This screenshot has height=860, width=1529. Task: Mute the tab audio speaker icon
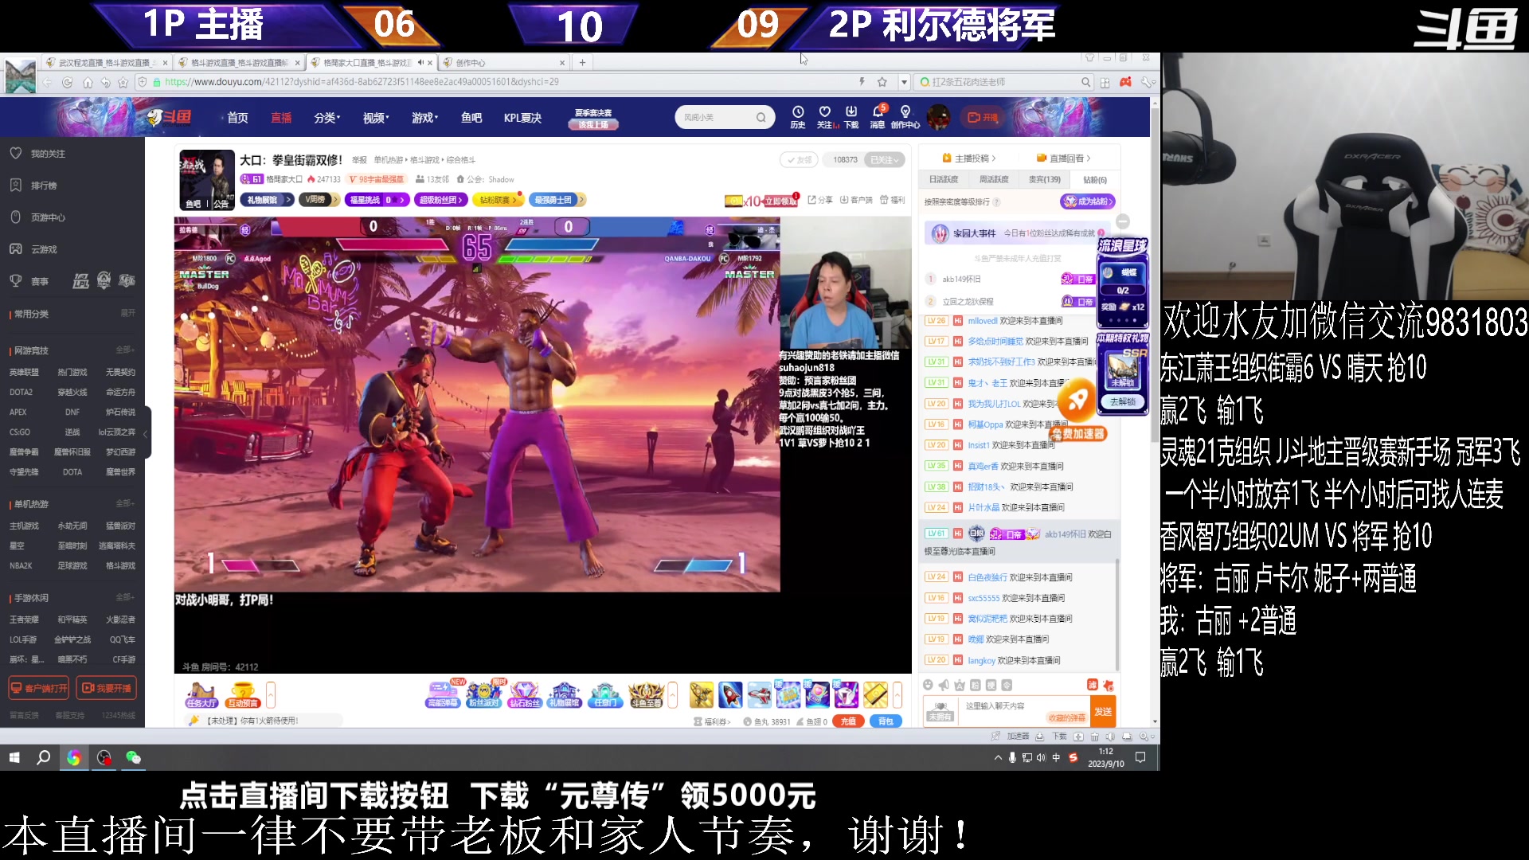pos(420,62)
